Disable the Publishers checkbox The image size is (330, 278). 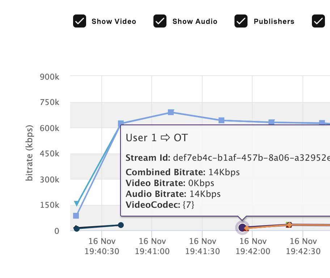tap(241, 21)
